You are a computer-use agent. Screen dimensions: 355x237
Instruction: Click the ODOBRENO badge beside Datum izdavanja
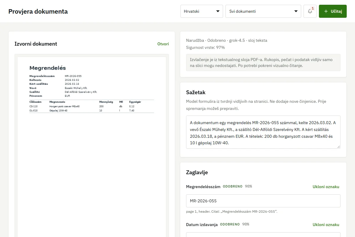(x=230, y=224)
